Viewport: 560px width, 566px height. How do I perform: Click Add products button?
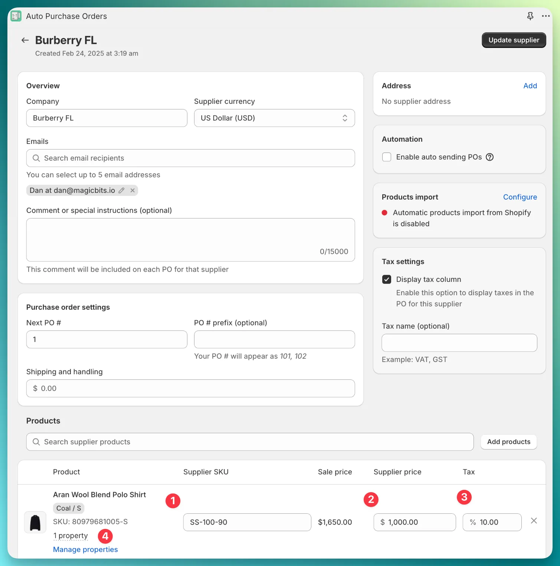(508, 442)
